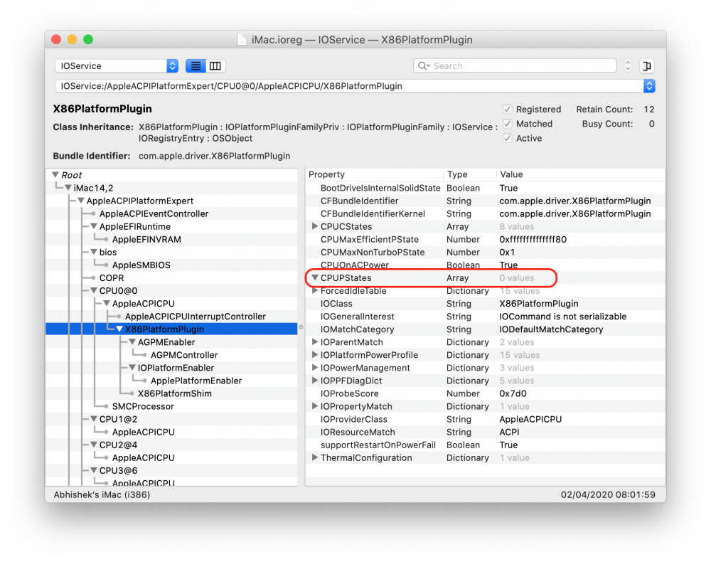Collapse the IOPlatformEnabler node

(x=132, y=367)
